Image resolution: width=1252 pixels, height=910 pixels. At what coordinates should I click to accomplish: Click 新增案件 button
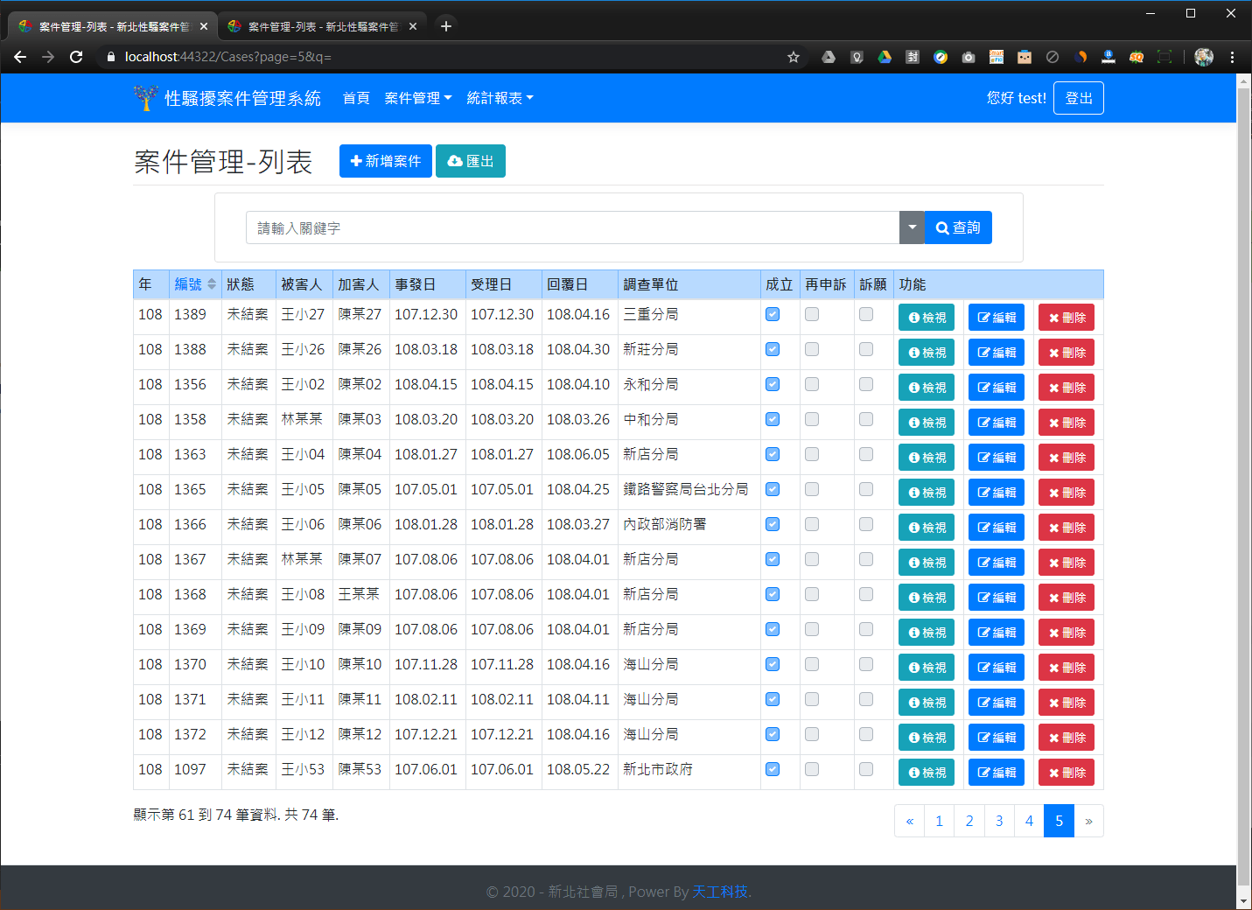point(386,161)
